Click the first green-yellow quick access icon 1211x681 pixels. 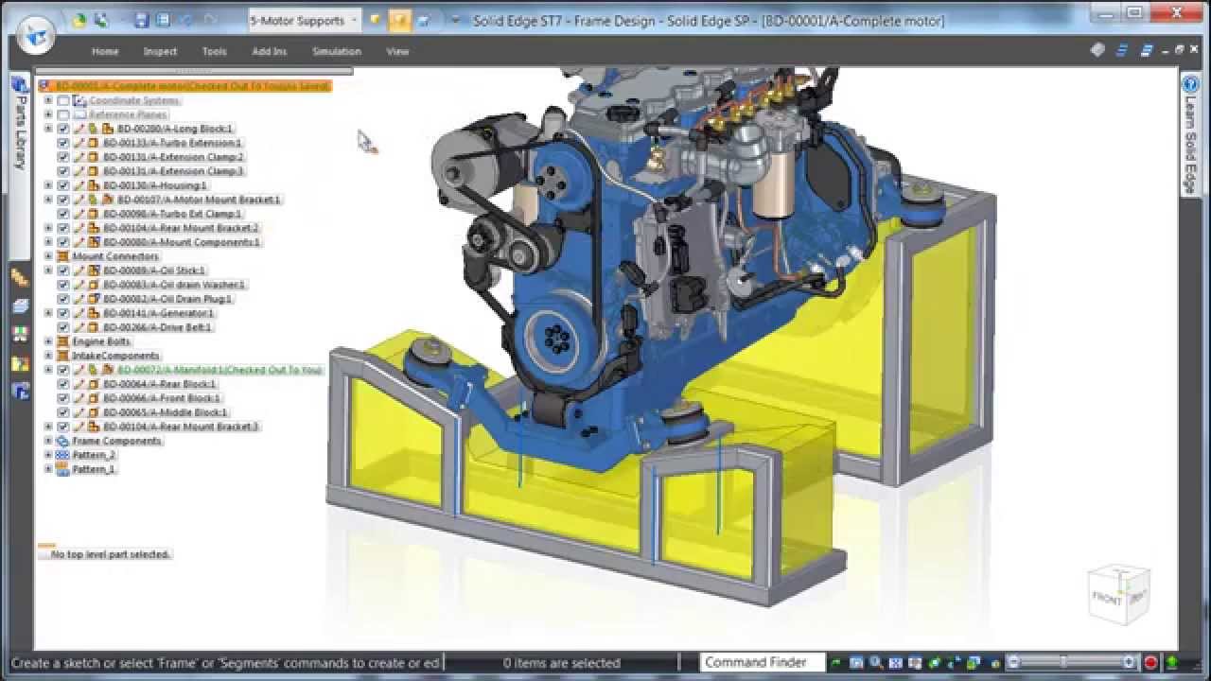click(79, 20)
